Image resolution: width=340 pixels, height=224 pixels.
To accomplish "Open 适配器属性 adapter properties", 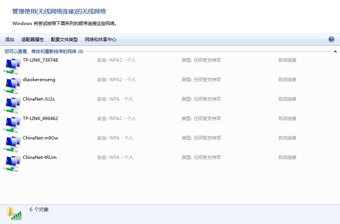I will [x=33, y=40].
